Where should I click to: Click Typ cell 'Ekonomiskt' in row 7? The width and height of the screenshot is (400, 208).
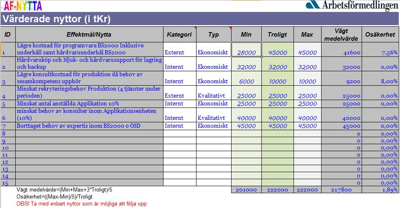coord(214,126)
